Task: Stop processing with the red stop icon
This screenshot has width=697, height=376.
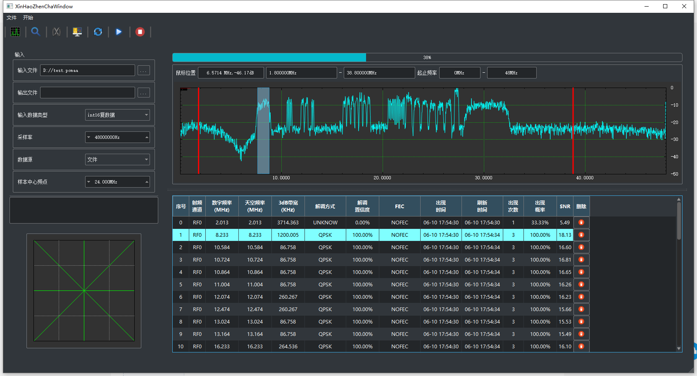Action: point(140,32)
